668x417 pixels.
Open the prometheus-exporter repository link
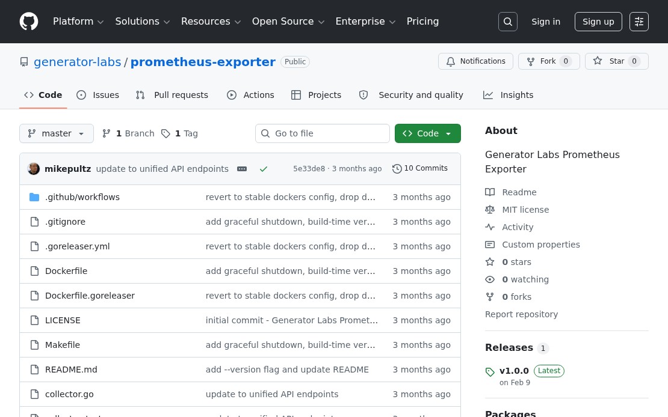203,62
